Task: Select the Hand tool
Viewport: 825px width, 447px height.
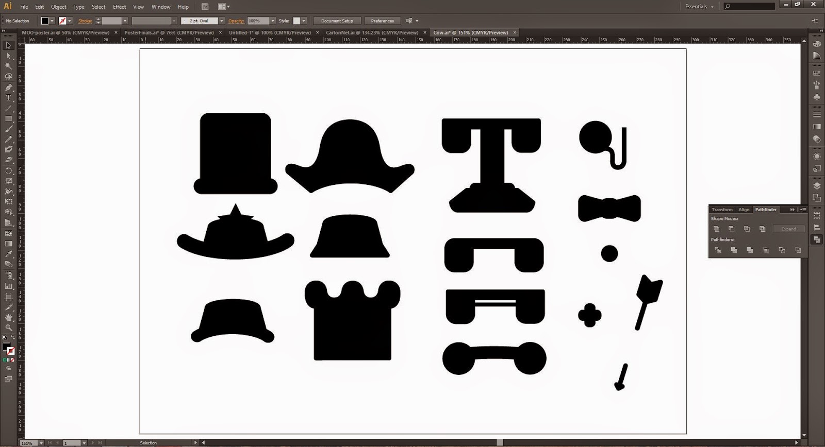Action: click(8, 317)
